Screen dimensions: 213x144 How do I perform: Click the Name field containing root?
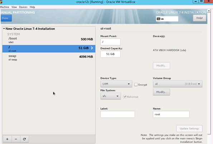click(x=171, y=114)
